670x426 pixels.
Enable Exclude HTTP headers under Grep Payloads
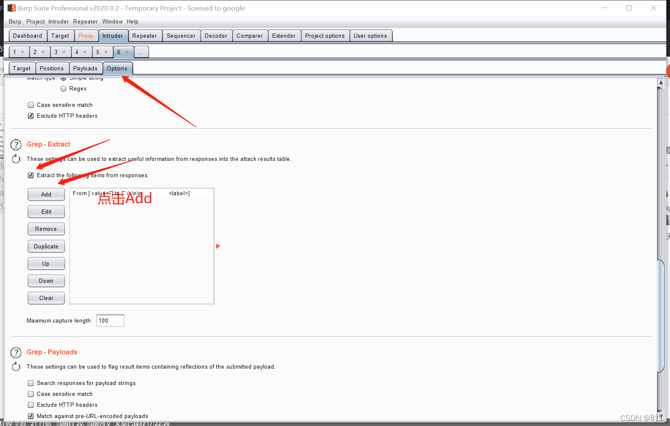pos(31,405)
